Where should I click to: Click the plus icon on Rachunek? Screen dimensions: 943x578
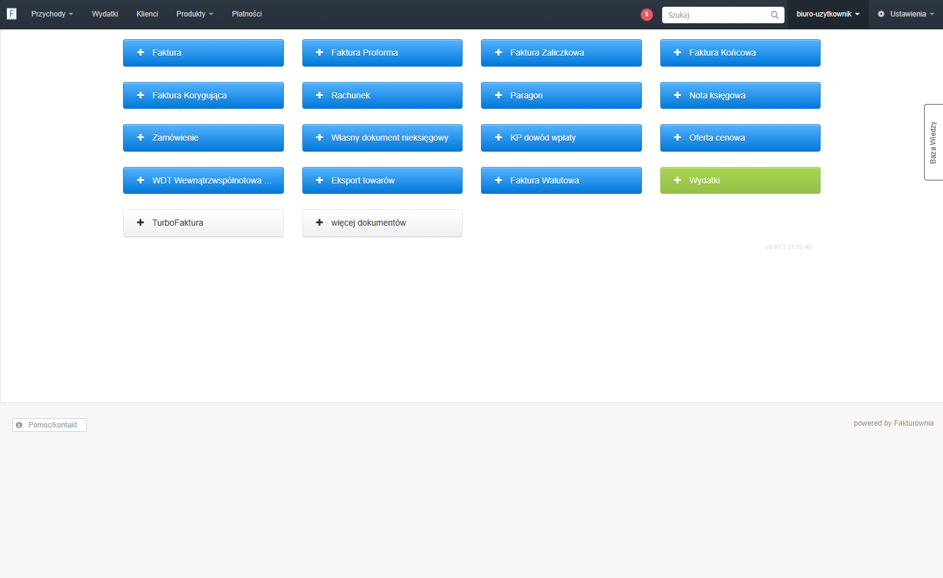(319, 95)
